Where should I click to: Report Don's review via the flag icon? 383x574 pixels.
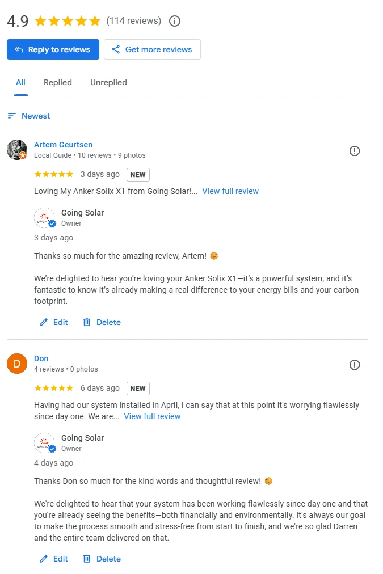[355, 365]
